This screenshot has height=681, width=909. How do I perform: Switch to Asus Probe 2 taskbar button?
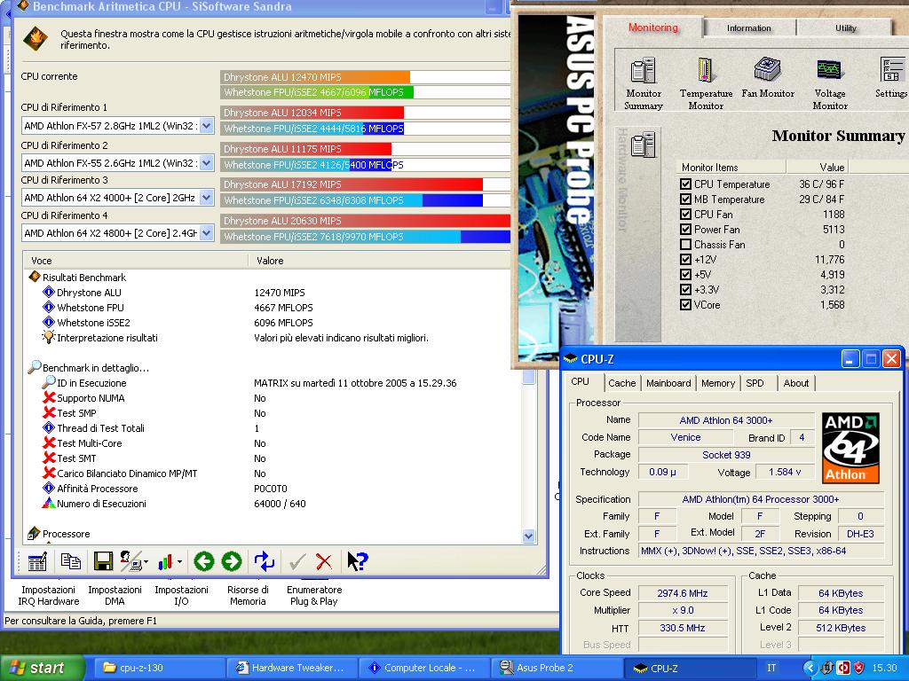point(557,668)
